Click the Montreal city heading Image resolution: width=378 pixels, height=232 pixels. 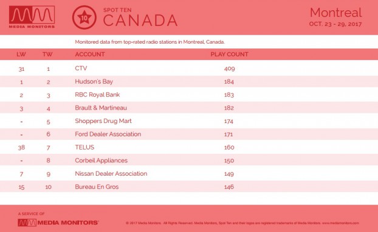pos(336,13)
